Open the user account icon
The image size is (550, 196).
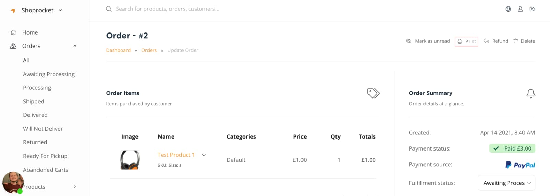(520, 9)
